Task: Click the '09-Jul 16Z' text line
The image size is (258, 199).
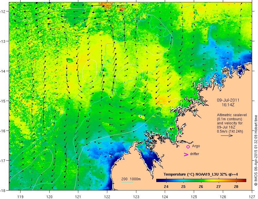Action: [226, 127]
